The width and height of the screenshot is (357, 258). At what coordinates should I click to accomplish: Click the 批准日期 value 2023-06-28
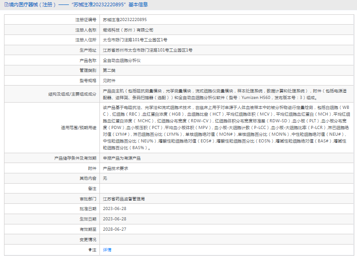pos(115,209)
